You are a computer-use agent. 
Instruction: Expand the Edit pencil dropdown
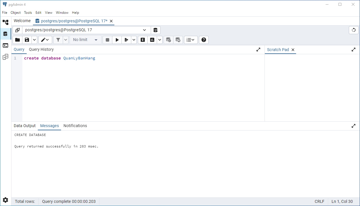[x=45, y=40]
